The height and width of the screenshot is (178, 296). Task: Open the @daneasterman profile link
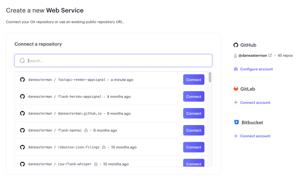click(253, 56)
